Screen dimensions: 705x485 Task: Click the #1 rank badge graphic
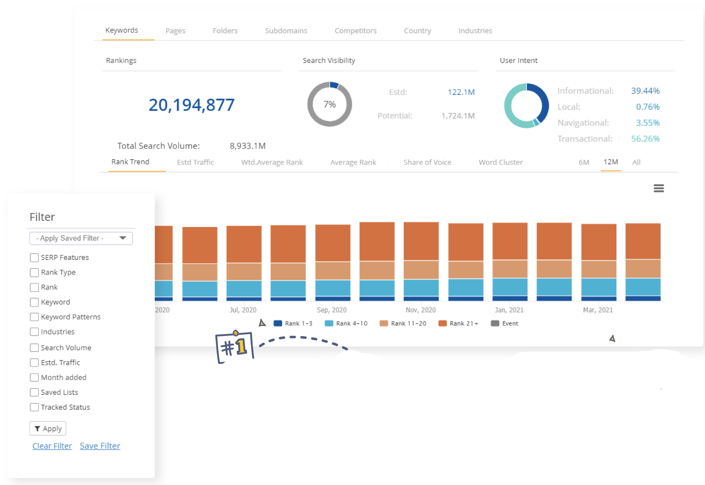click(235, 346)
